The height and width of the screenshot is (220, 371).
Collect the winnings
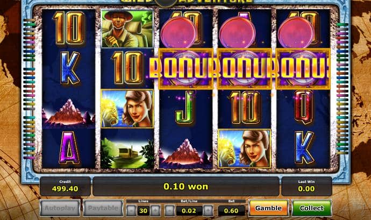(x=312, y=208)
